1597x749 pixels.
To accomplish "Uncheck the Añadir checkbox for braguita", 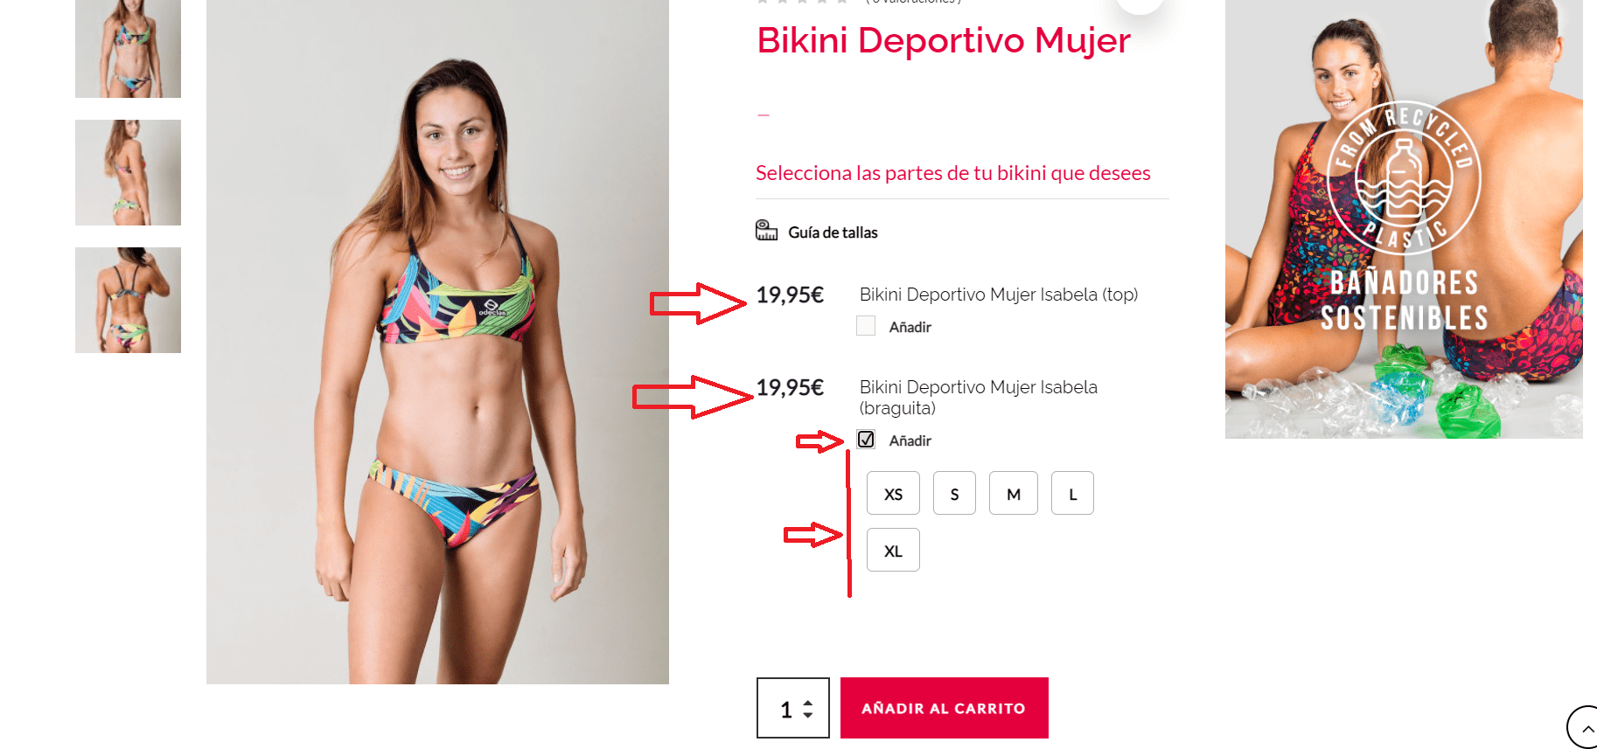I will coord(866,440).
